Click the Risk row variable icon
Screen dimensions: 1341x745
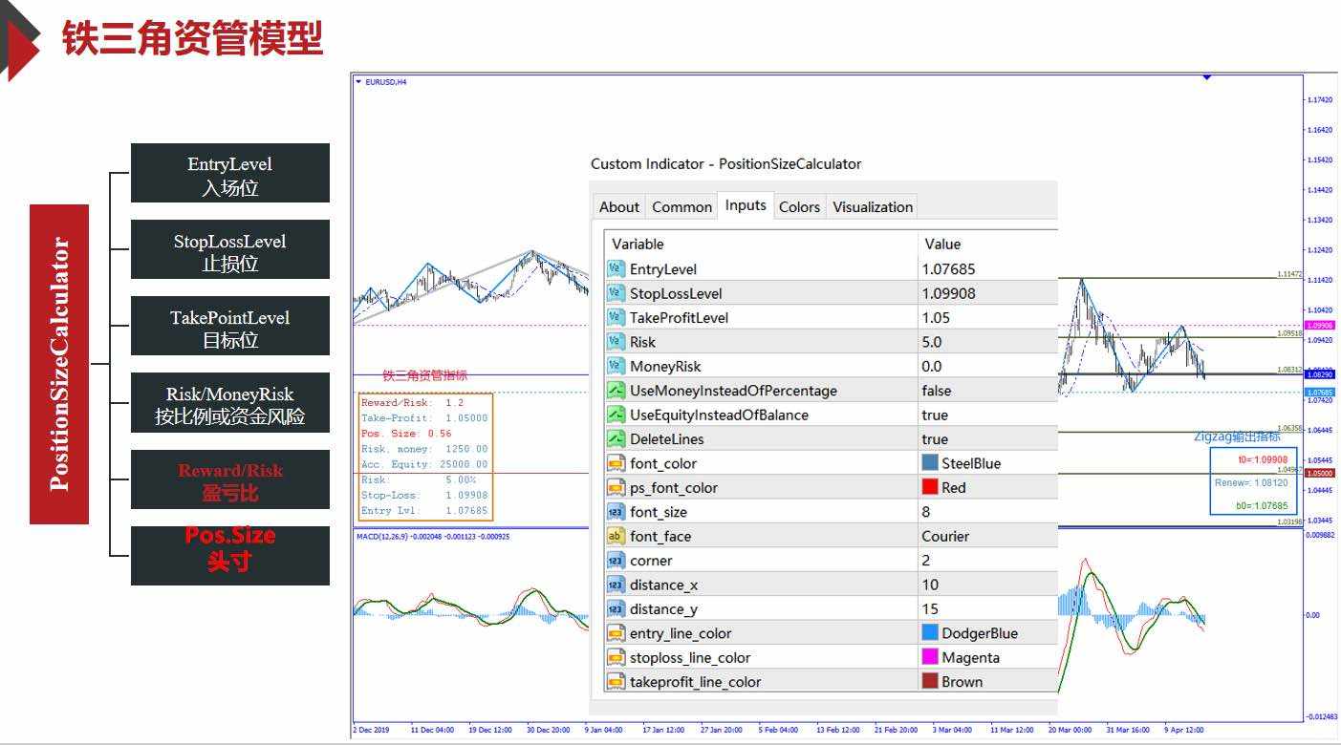(616, 342)
